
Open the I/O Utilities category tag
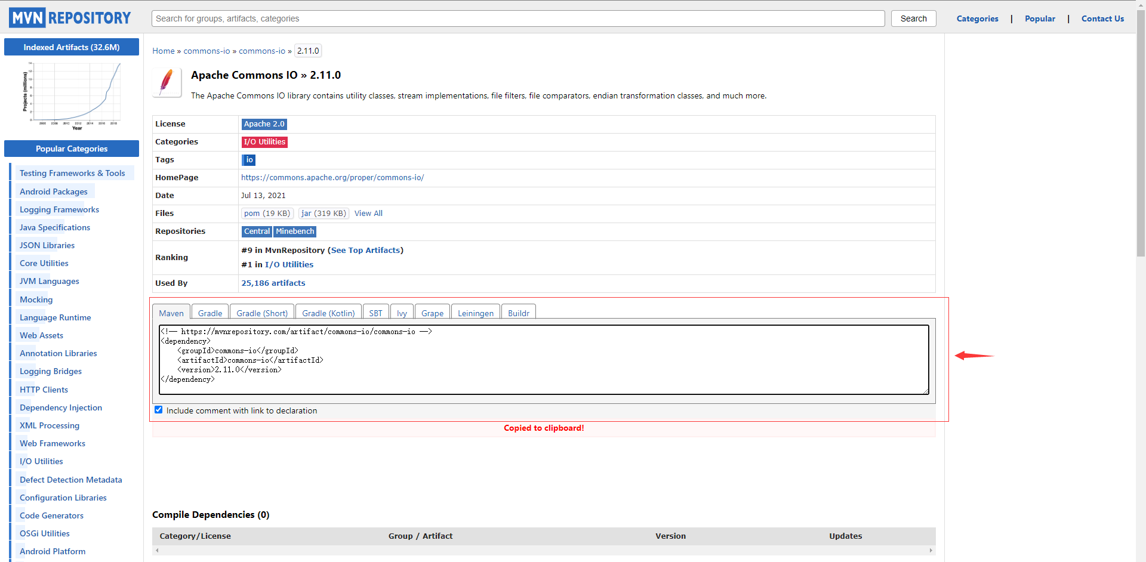[264, 142]
